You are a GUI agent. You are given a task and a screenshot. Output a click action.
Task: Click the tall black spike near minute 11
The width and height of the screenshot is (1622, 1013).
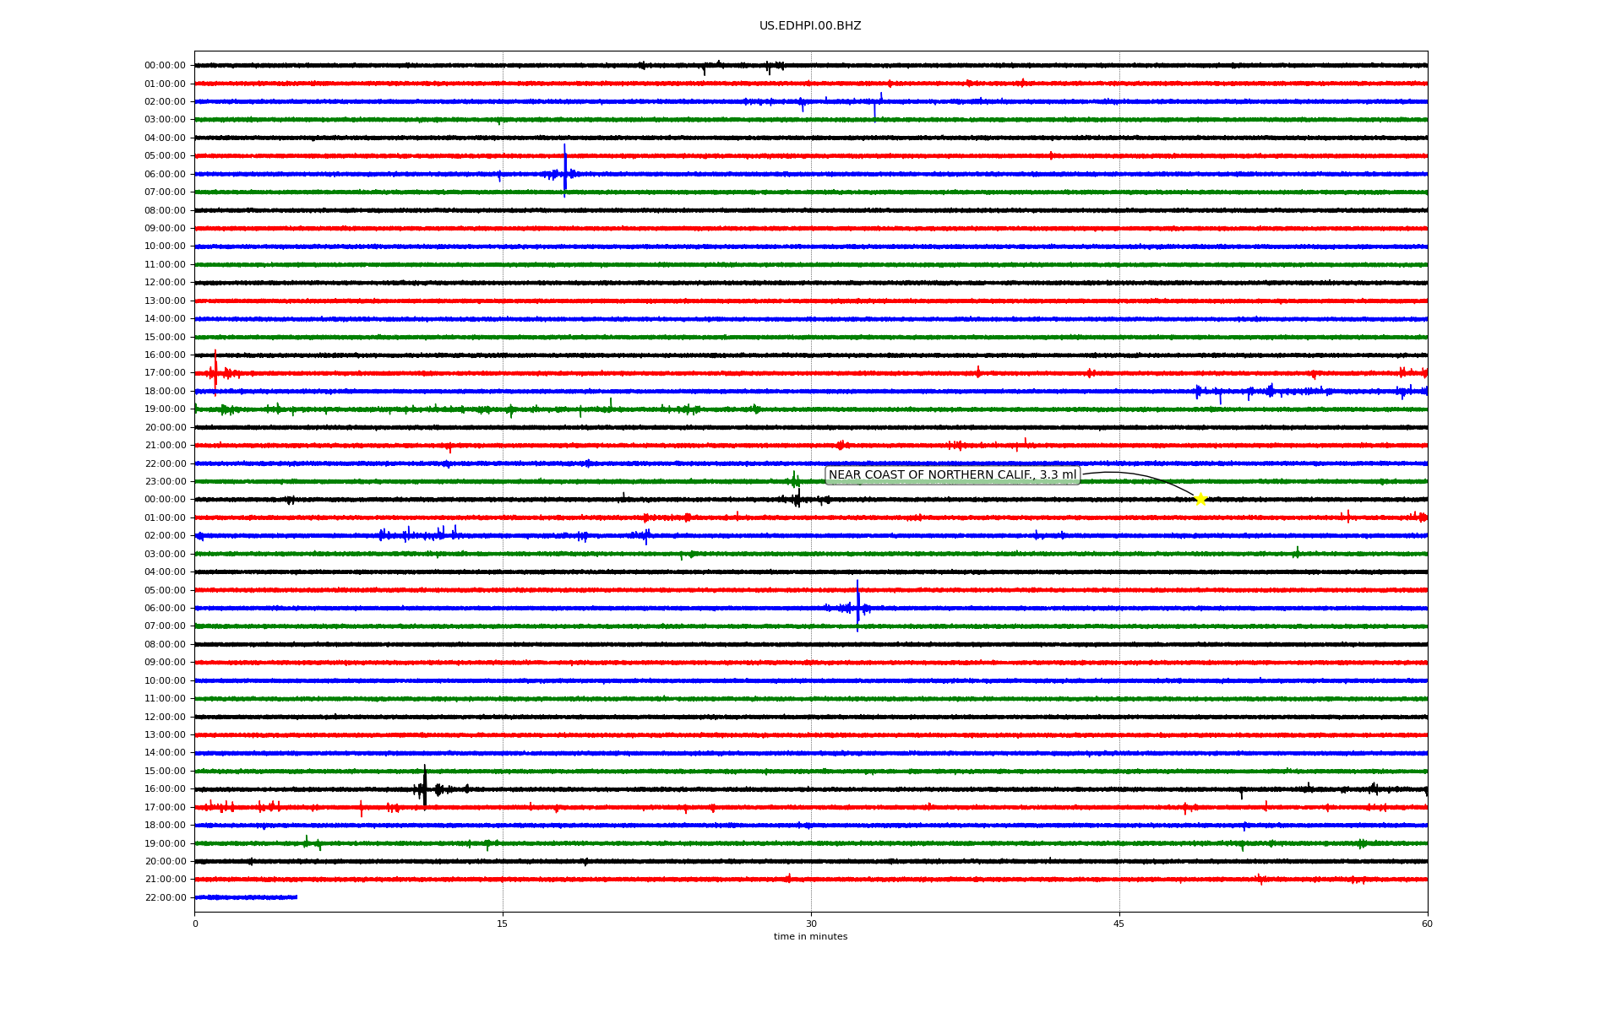425,786
